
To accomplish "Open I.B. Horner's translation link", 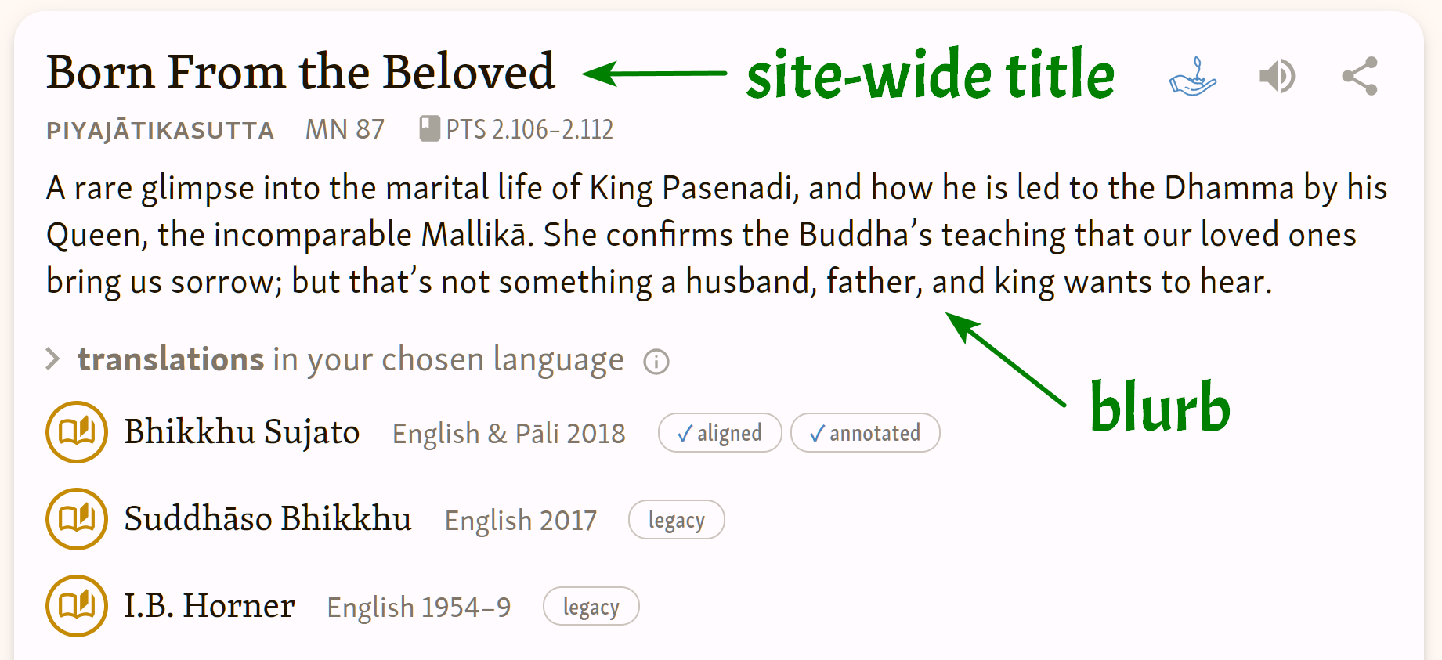I will 209,606.
